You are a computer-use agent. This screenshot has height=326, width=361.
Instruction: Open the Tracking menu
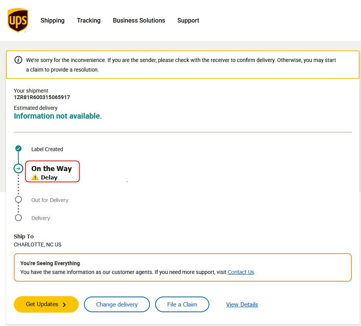(89, 21)
